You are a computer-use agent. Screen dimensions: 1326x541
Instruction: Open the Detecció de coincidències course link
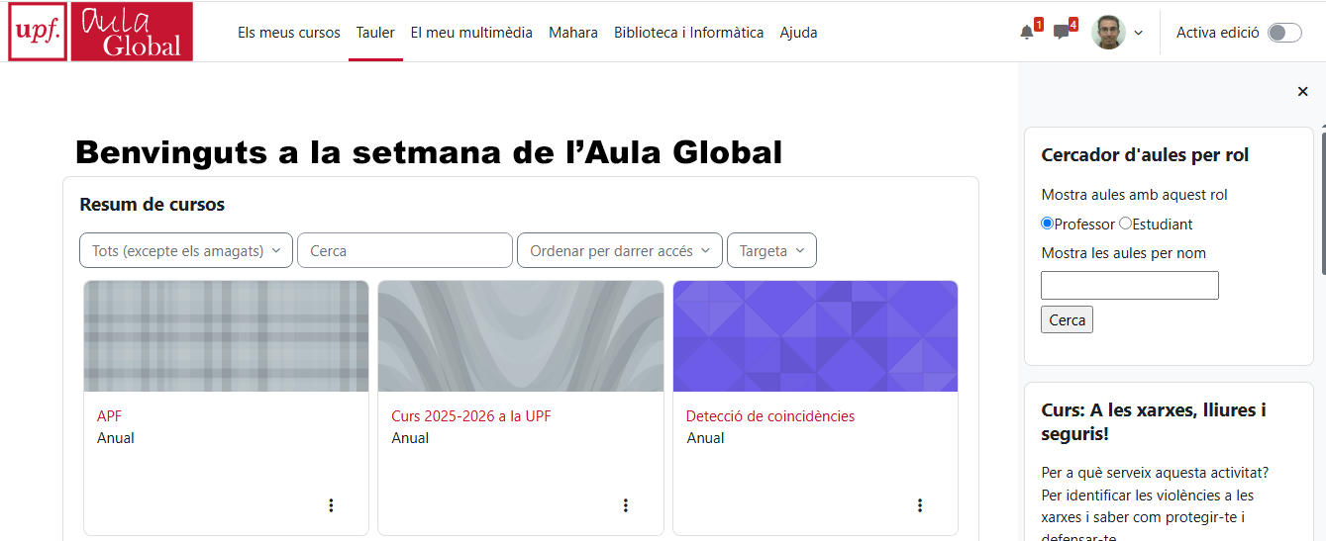point(770,416)
